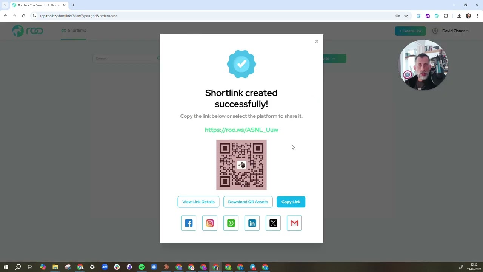This screenshot has width=483, height=272.
Task: Click the Roo logo in the header
Action: click(x=28, y=31)
